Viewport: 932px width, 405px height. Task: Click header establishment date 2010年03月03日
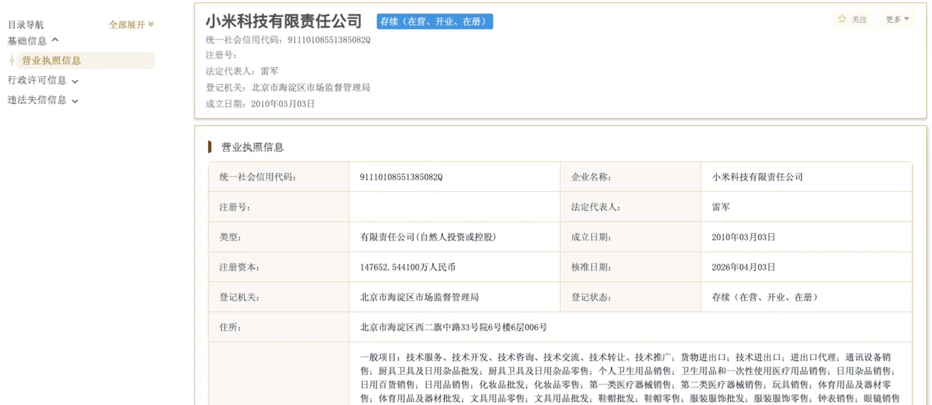coord(283,104)
